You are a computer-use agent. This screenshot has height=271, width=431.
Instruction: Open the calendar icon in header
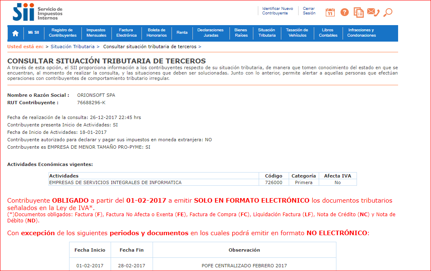[330, 12]
